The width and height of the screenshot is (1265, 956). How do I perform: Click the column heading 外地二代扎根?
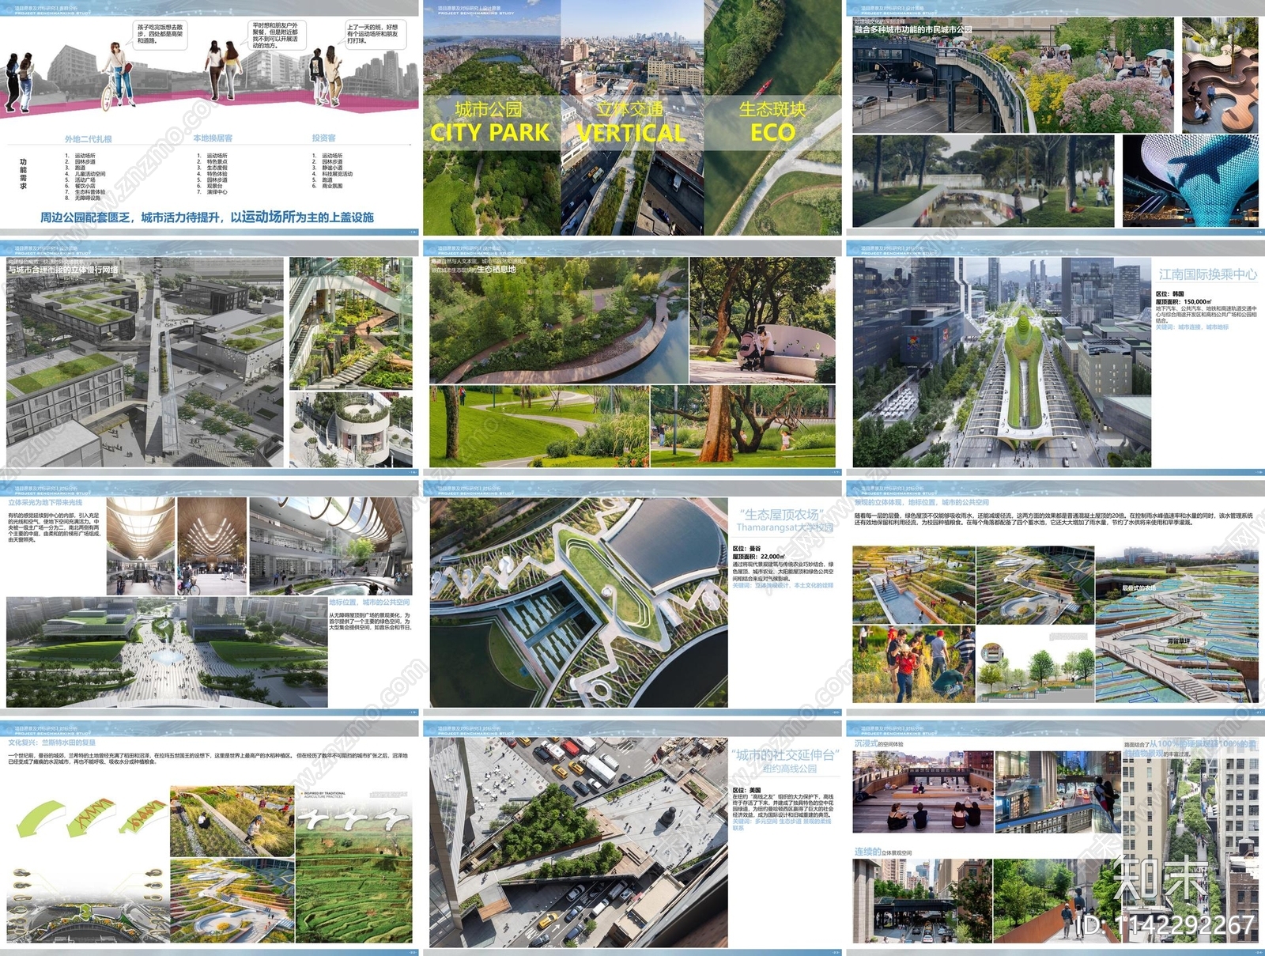89,138
